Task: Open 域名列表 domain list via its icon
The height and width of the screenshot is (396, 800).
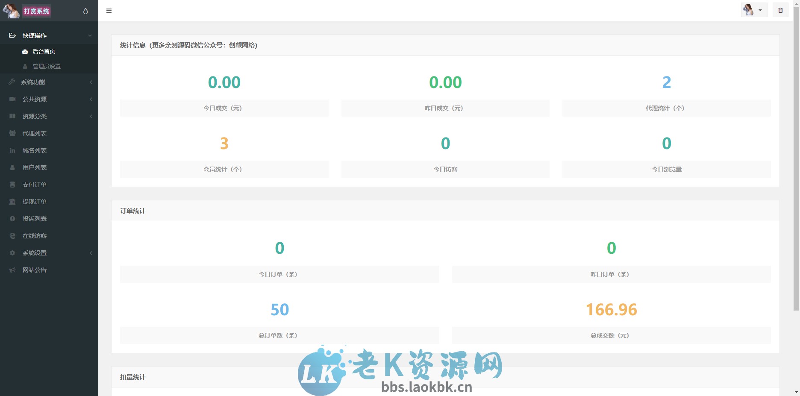Action: pos(12,150)
